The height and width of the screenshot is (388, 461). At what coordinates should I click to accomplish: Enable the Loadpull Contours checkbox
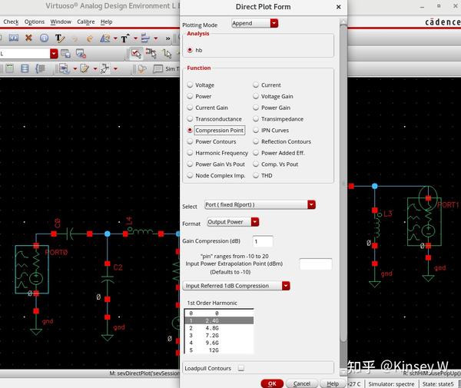click(241, 368)
